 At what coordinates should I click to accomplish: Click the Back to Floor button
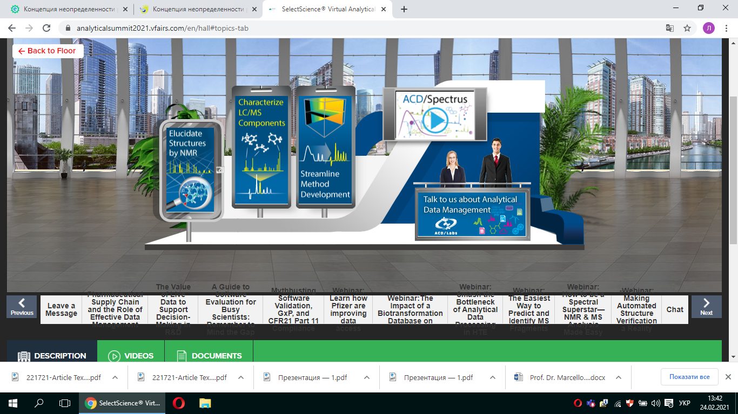48,51
